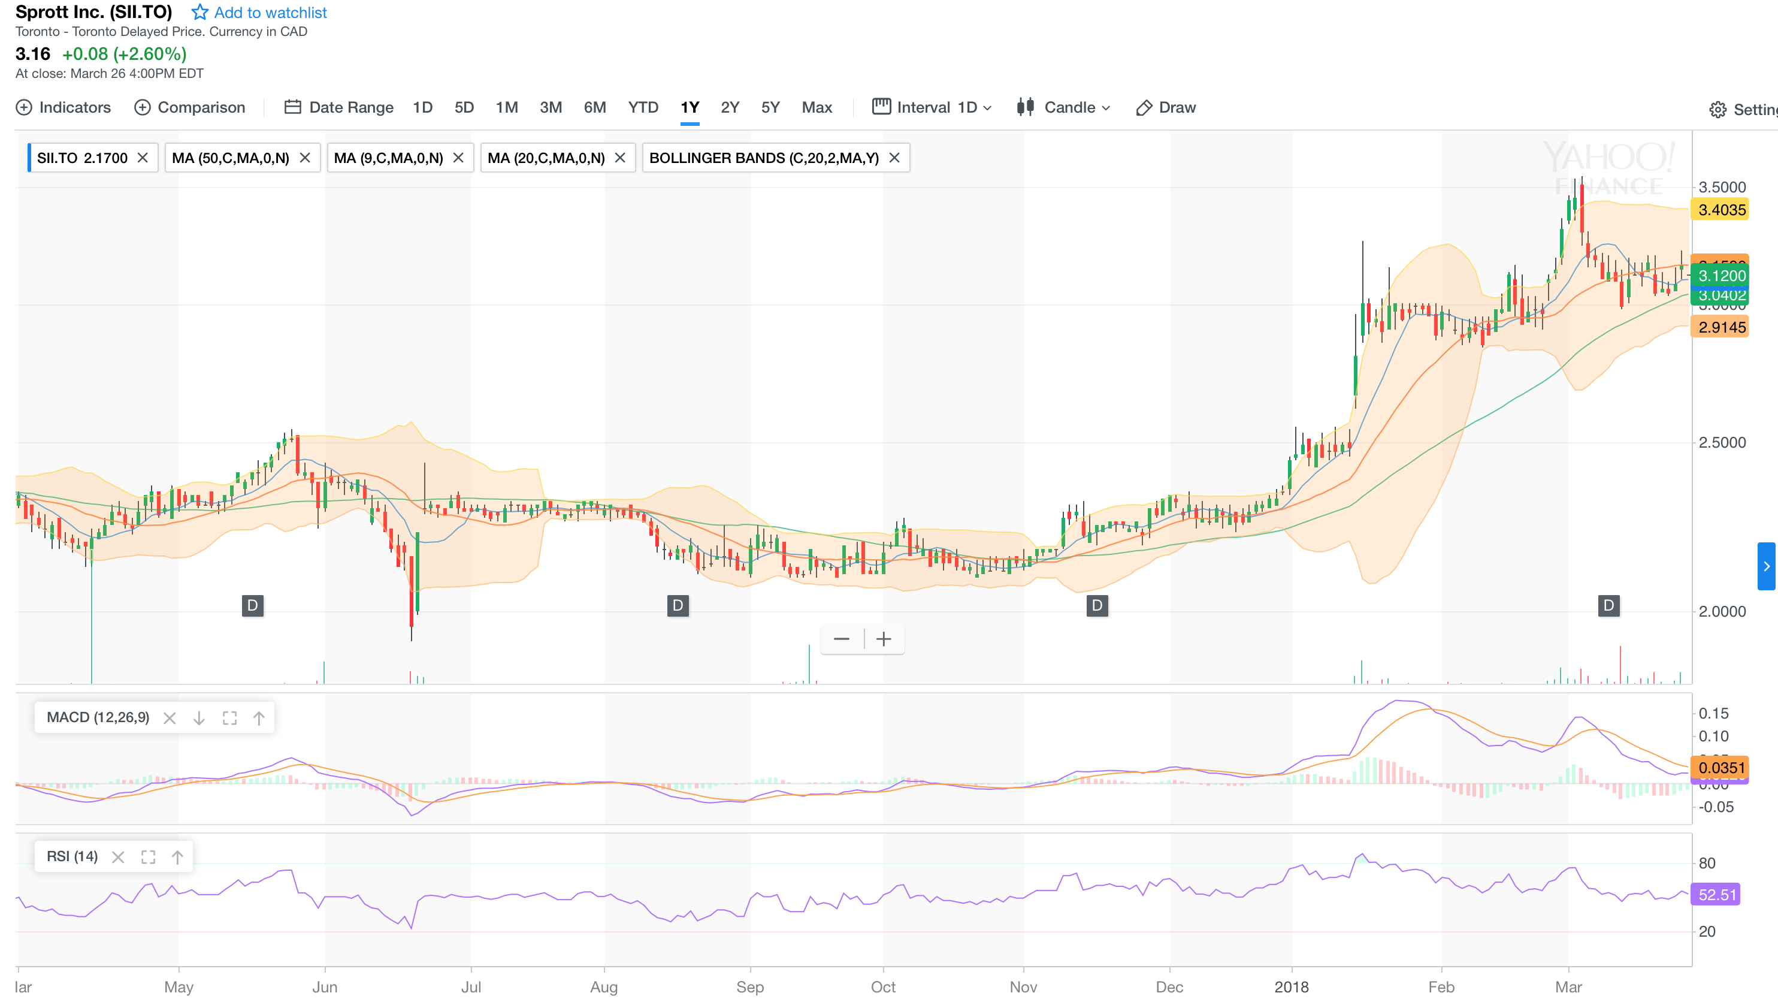Remove the MA 50 indicator chip

305,158
